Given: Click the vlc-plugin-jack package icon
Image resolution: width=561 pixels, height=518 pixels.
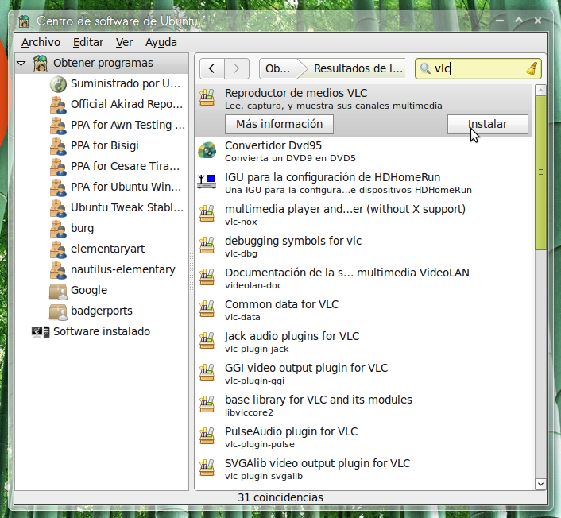Looking at the screenshot, I should tap(207, 341).
